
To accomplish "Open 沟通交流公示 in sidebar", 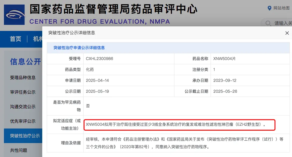I will click(23, 107).
